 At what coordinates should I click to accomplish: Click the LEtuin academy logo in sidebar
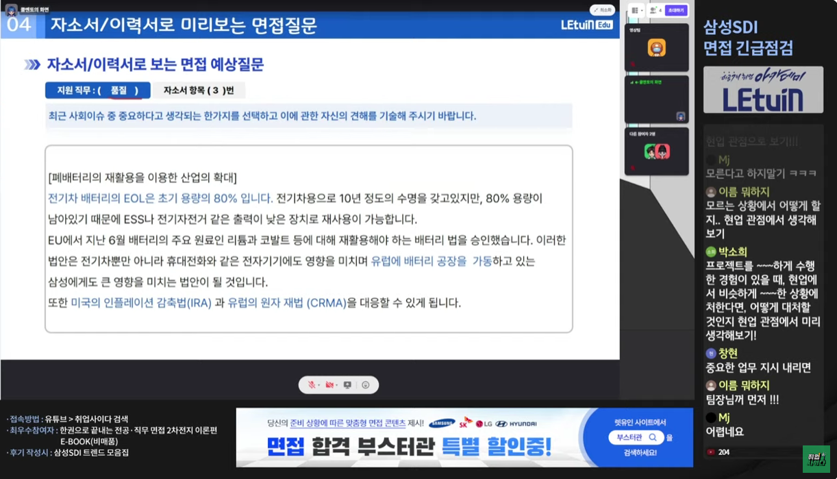pyautogui.click(x=762, y=90)
